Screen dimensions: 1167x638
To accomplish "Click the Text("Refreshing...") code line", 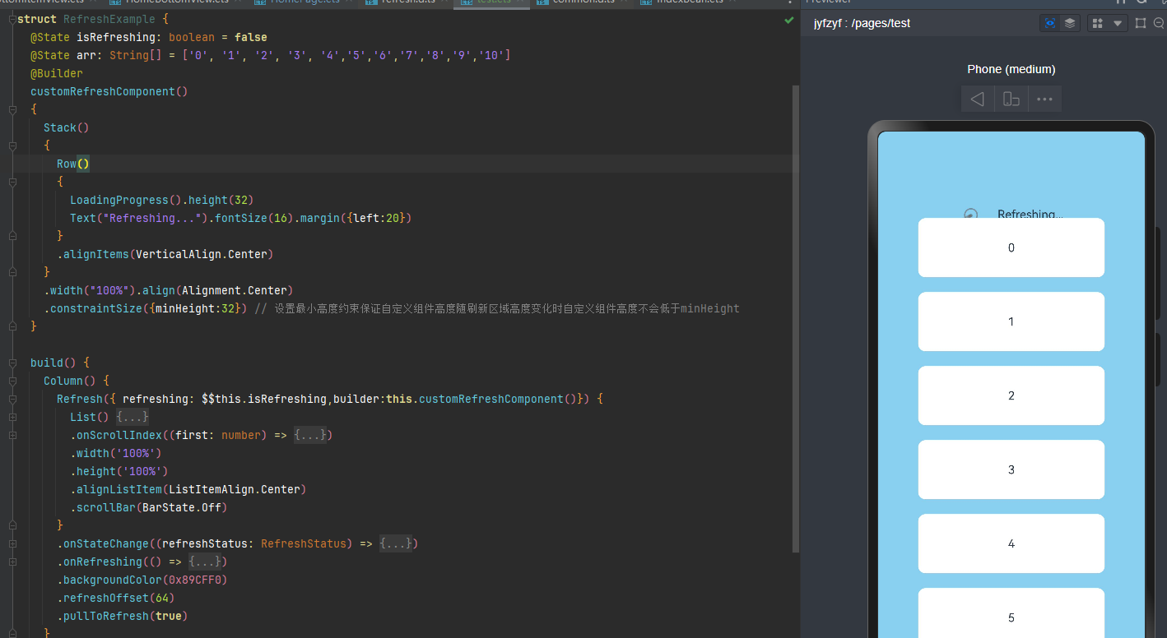I will click(x=241, y=218).
